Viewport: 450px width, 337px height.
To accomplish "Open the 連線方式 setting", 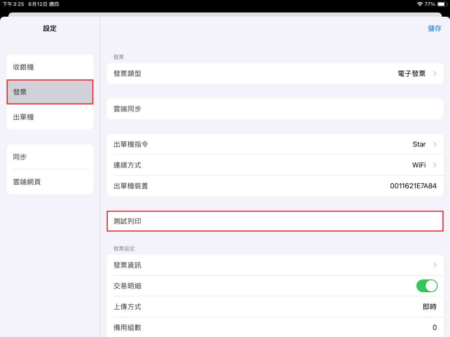I will (275, 165).
